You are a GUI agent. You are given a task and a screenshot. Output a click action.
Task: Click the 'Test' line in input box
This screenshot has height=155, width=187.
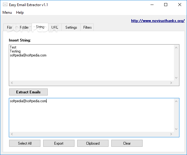tap(13, 47)
